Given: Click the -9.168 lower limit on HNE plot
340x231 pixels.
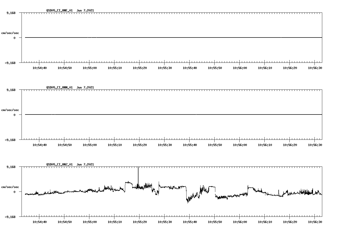Looking at the screenshot, I should click(x=10, y=63).
